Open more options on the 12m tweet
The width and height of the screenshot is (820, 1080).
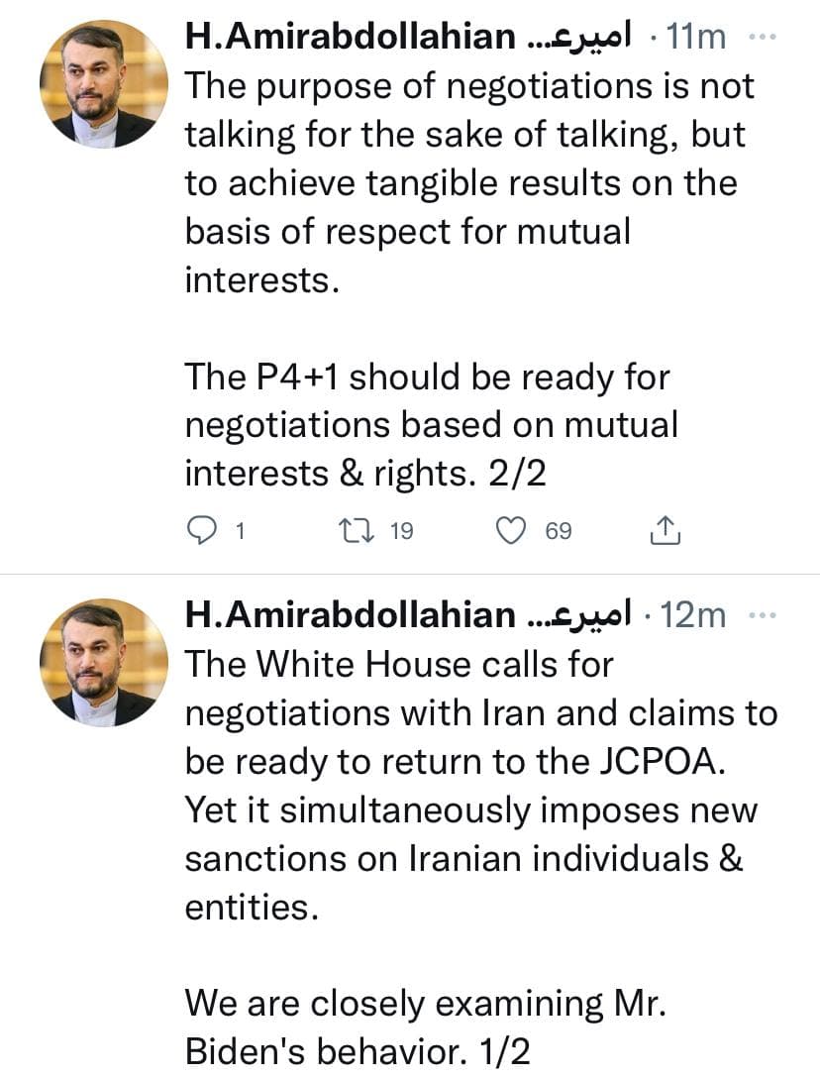[x=762, y=615]
